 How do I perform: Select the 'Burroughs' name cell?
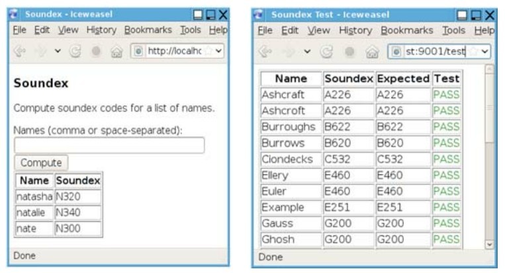[x=291, y=127]
